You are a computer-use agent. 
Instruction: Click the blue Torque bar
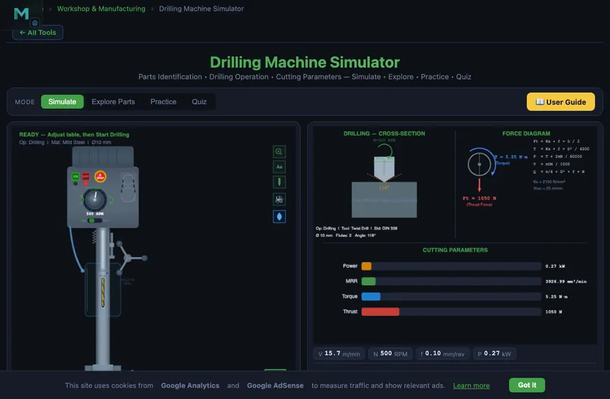pos(371,296)
